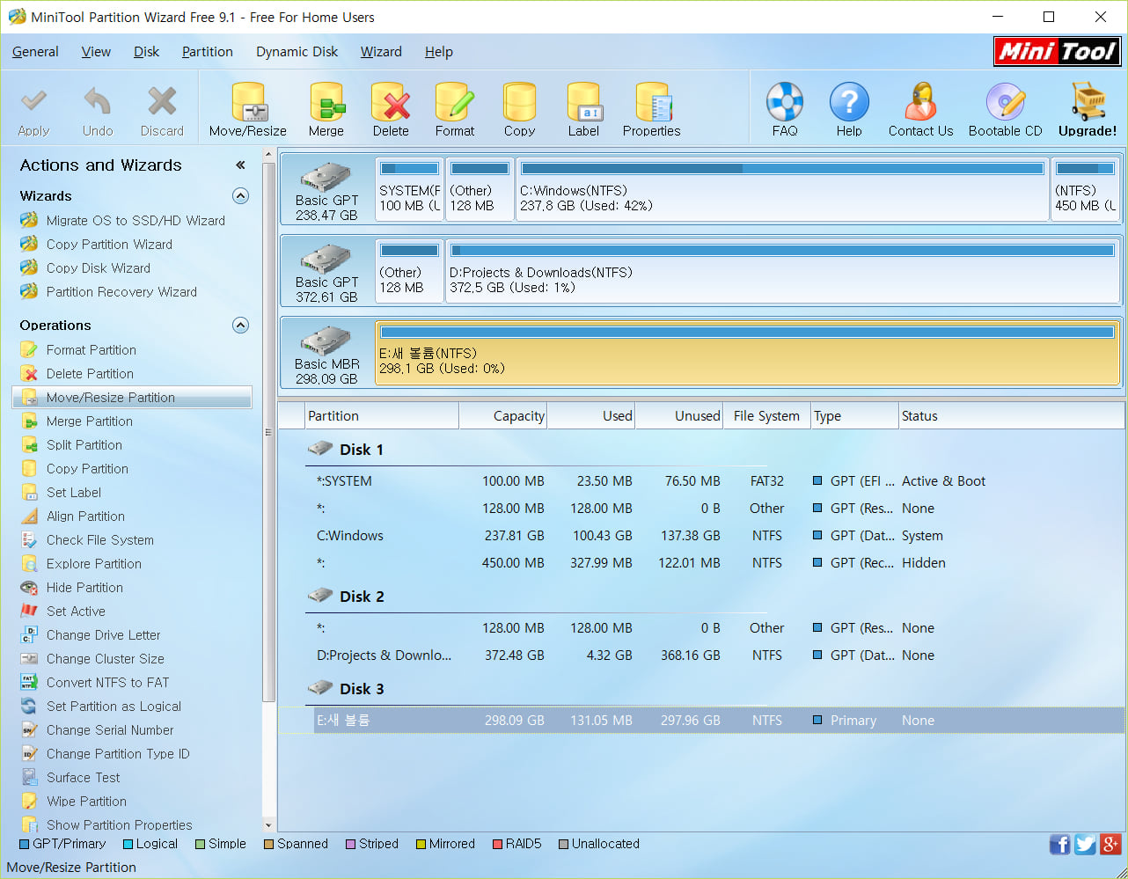This screenshot has height=879, width=1128.
Task: Open the Help menu
Action: (x=439, y=52)
